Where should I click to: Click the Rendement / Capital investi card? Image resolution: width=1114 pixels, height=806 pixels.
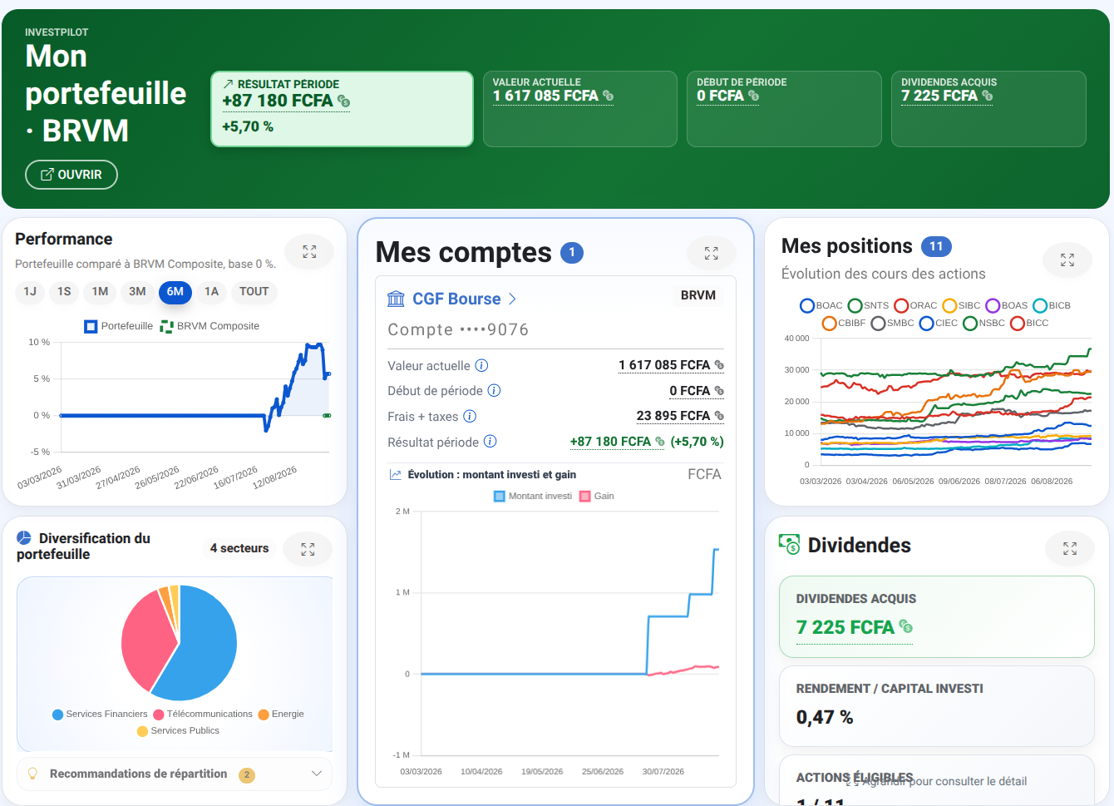click(x=937, y=706)
